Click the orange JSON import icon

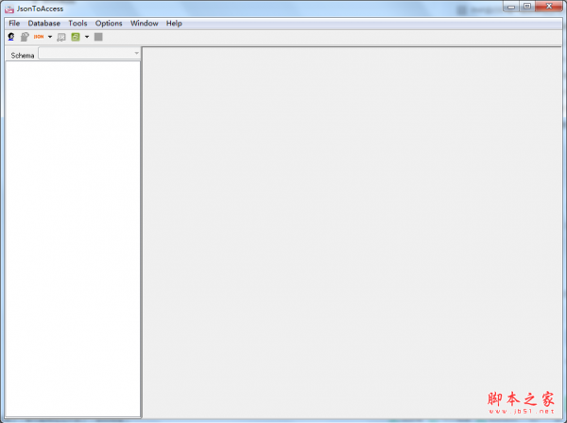click(x=39, y=37)
